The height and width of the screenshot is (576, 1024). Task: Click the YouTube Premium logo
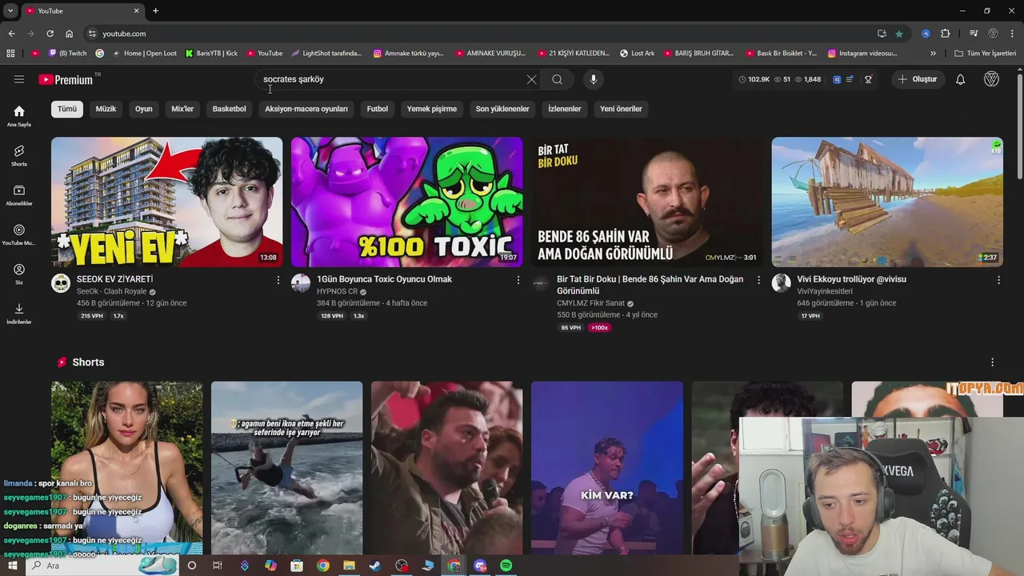click(x=66, y=79)
